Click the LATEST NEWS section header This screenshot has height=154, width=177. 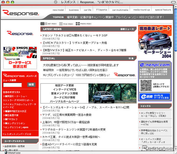click(x=88, y=29)
